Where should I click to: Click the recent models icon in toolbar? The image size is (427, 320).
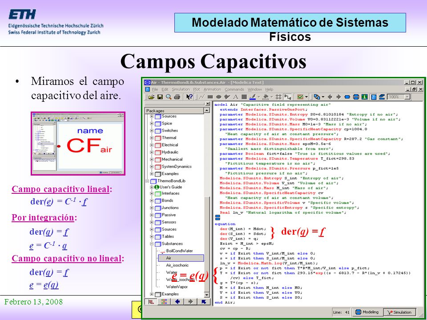[317, 97]
